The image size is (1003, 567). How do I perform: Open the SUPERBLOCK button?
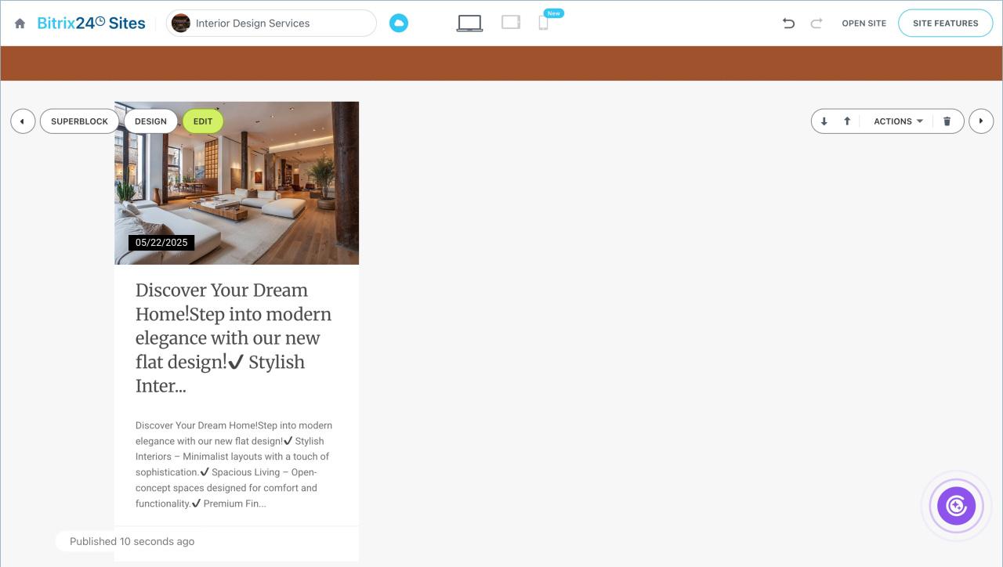click(80, 121)
